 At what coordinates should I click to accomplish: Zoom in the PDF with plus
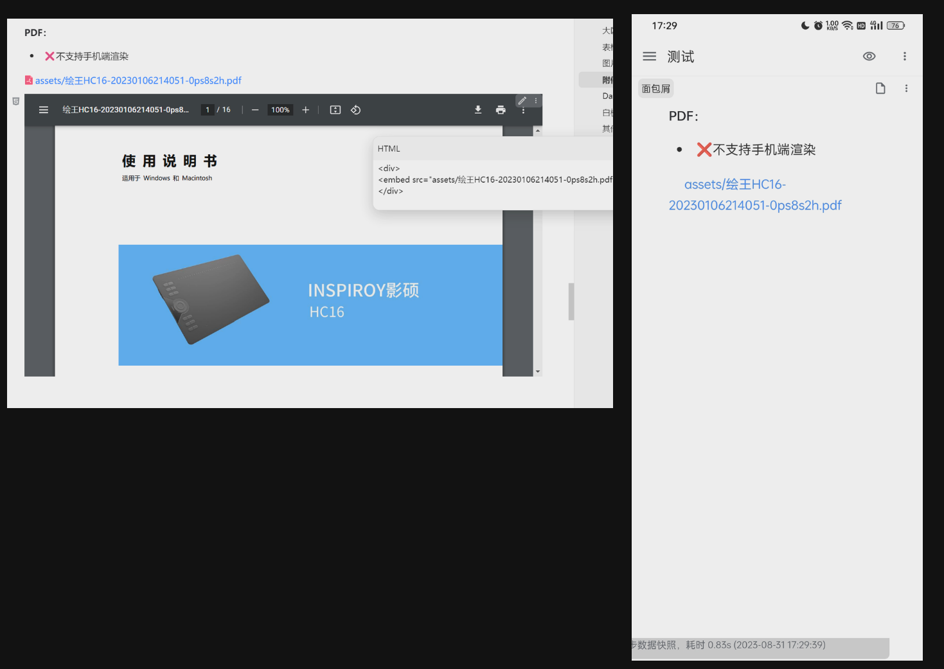tap(306, 110)
